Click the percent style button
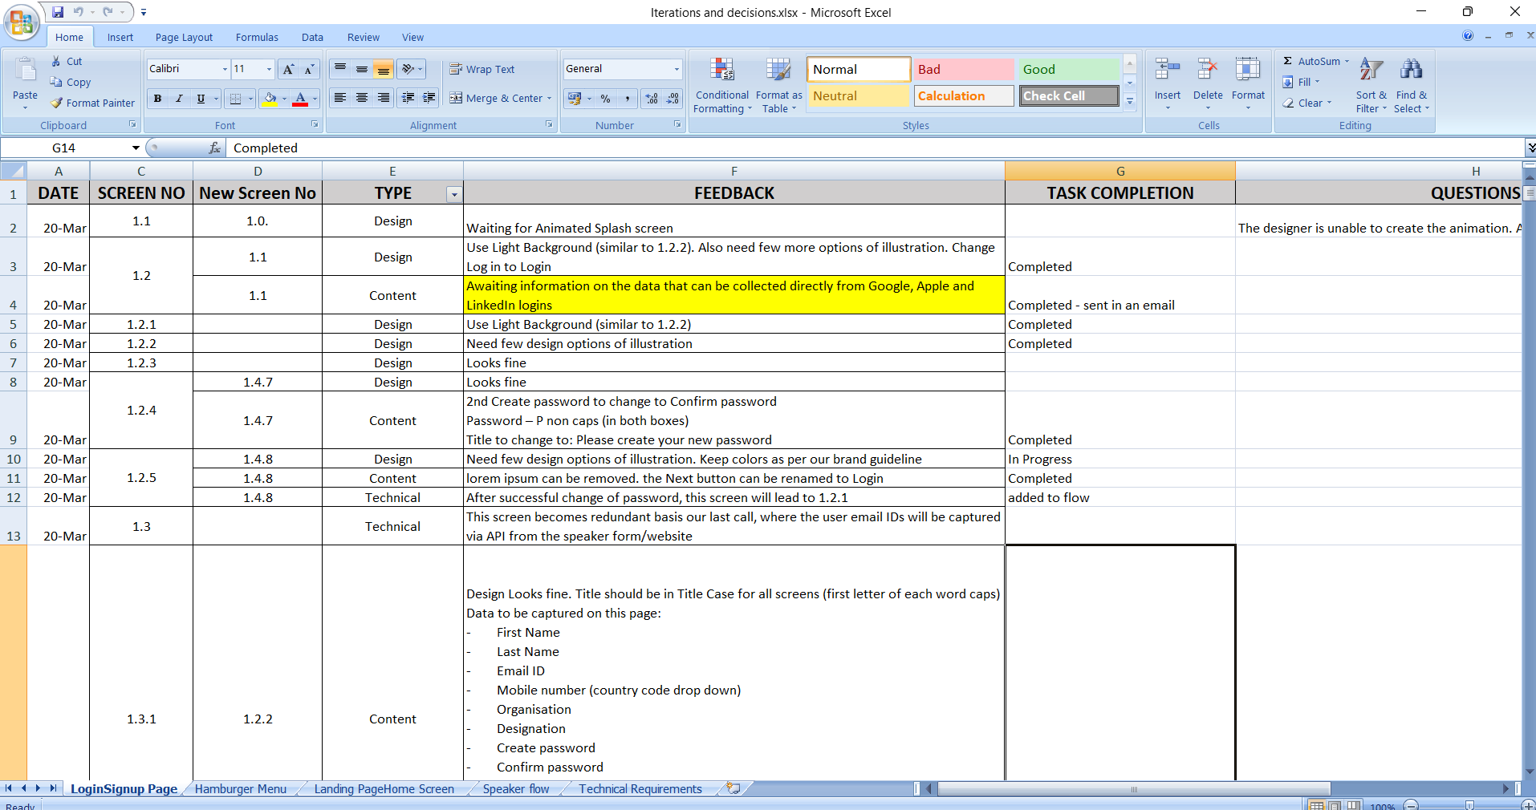The image size is (1536, 810). pos(605,98)
